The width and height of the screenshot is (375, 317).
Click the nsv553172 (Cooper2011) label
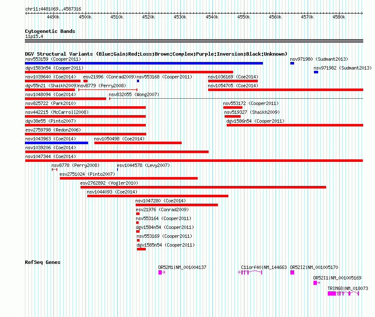[x=251, y=103]
